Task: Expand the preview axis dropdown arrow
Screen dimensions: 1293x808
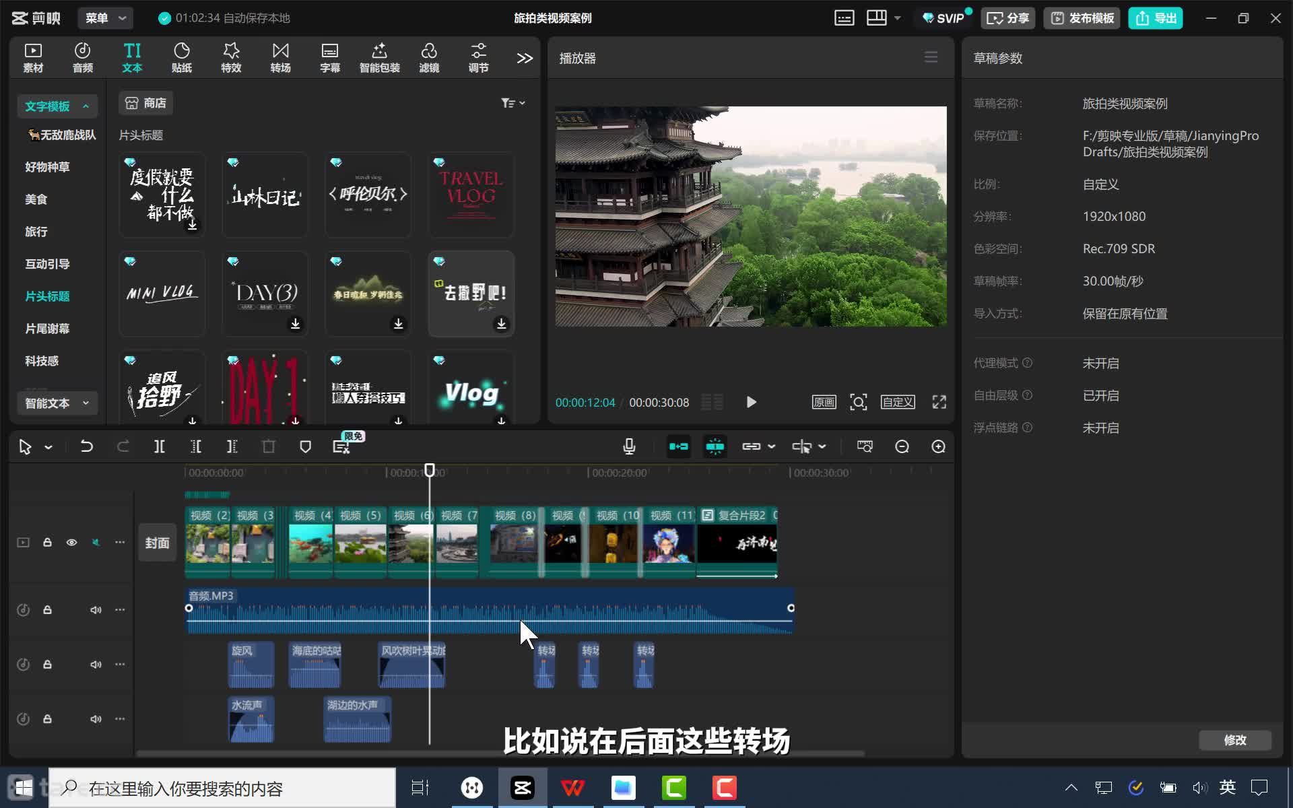Action: tap(822, 447)
